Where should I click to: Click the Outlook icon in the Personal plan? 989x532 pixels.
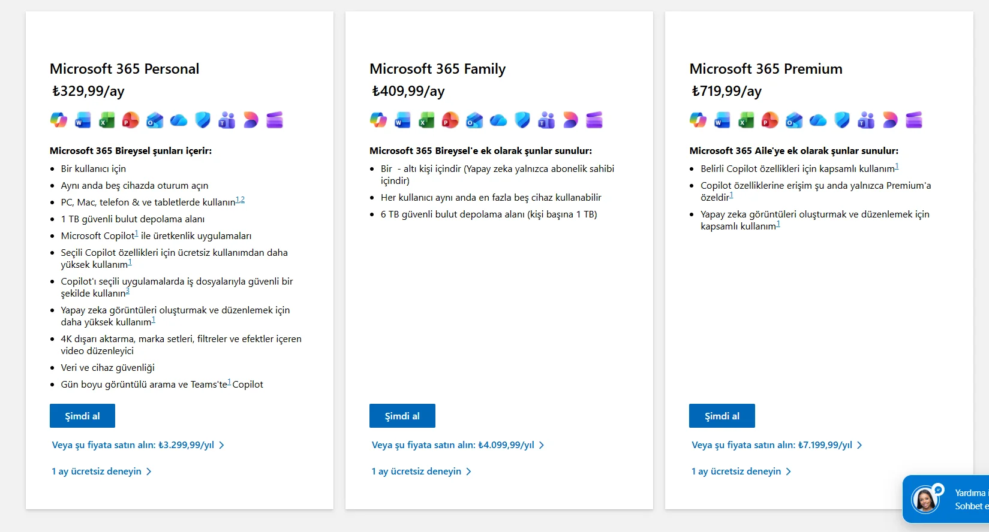155,120
